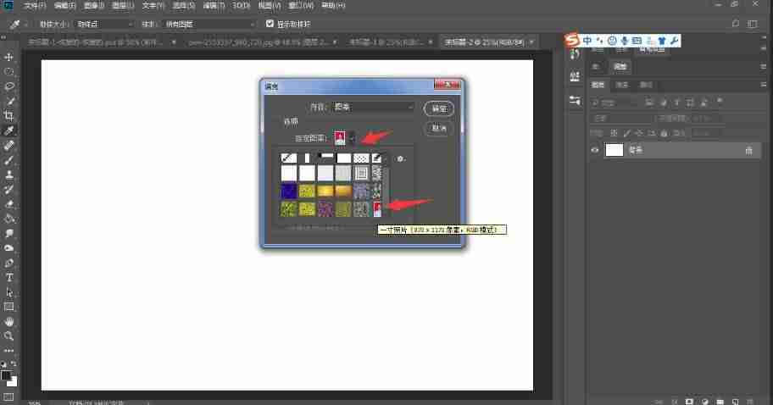This screenshot has width=773, height=405.
Task: Switch to the first document tab
Action: (97, 42)
